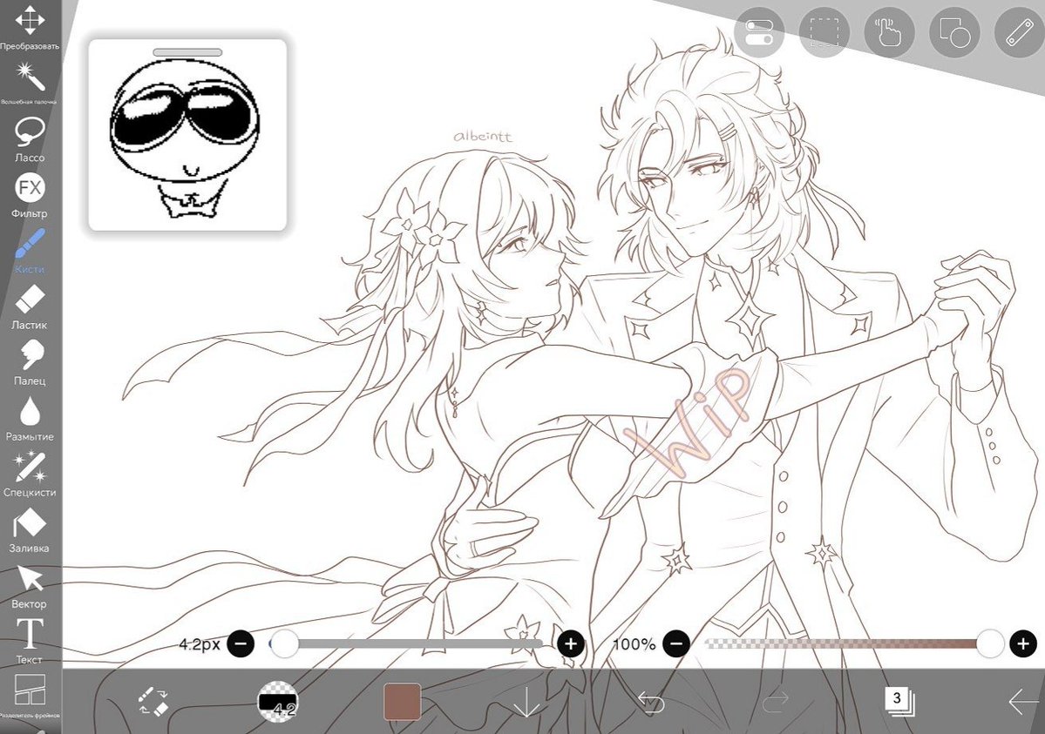Pick the Smudge finger (Палец) tool
Viewport: 1045px width, 734px height.
click(x=30, y=363)
